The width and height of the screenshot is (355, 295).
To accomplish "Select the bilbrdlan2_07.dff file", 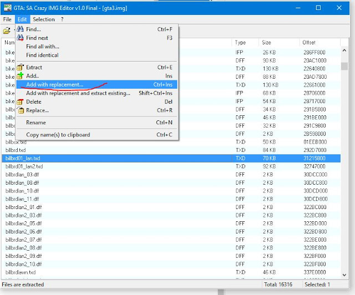I will tap(23, 240).
